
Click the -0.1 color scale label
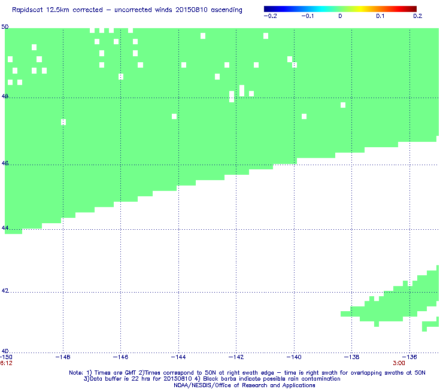308,16
